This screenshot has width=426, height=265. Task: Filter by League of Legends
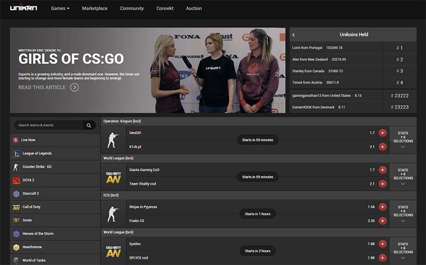tap(55, 154)
